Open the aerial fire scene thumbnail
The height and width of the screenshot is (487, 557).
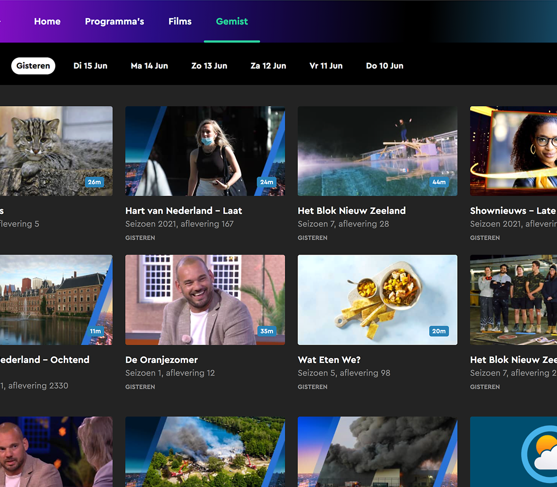coord(205,451)
